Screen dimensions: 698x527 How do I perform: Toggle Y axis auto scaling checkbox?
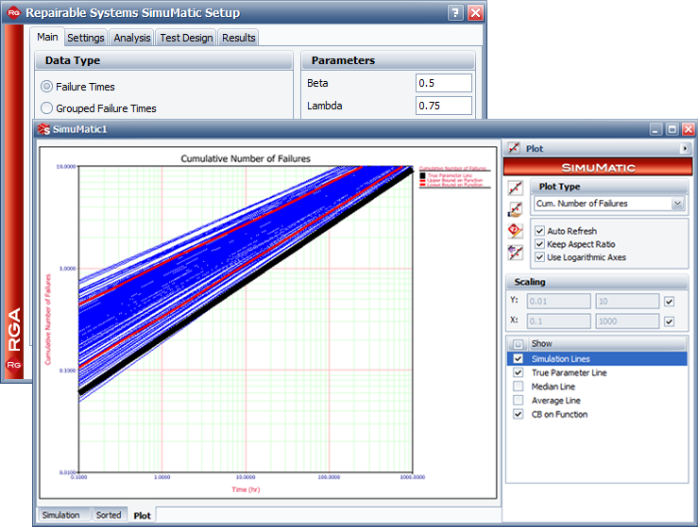click(669, 302)
